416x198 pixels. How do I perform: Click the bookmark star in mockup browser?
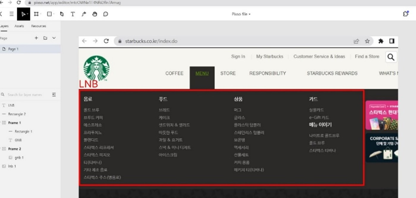[x=367, y=41]
